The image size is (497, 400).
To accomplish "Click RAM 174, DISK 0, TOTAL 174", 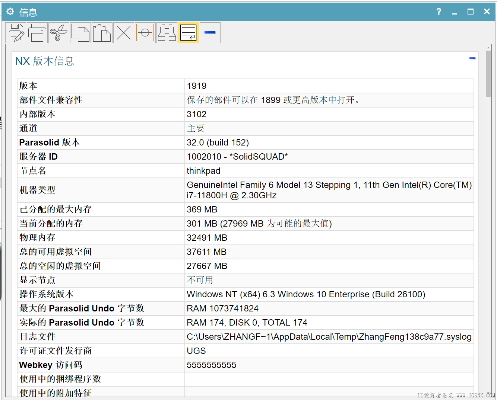I will click(247, 323).
